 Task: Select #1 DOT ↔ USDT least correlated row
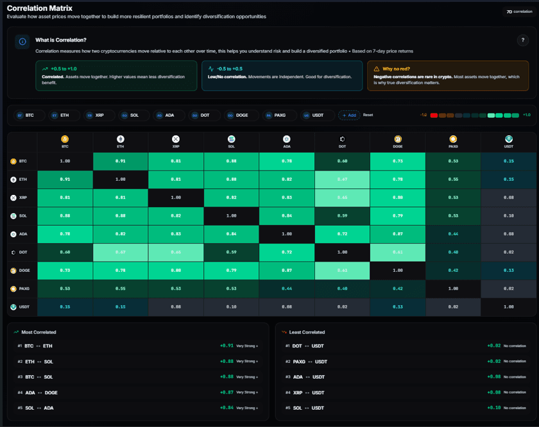point(406,346)
